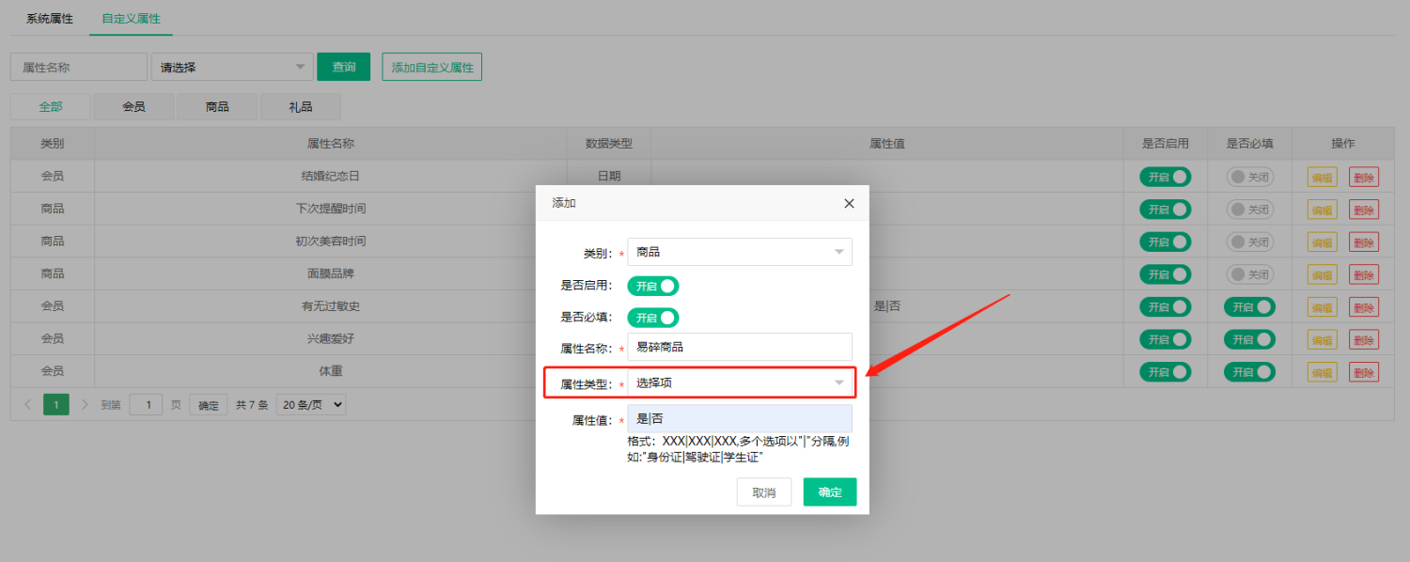Click the green 查询 search button

[343, 66]
